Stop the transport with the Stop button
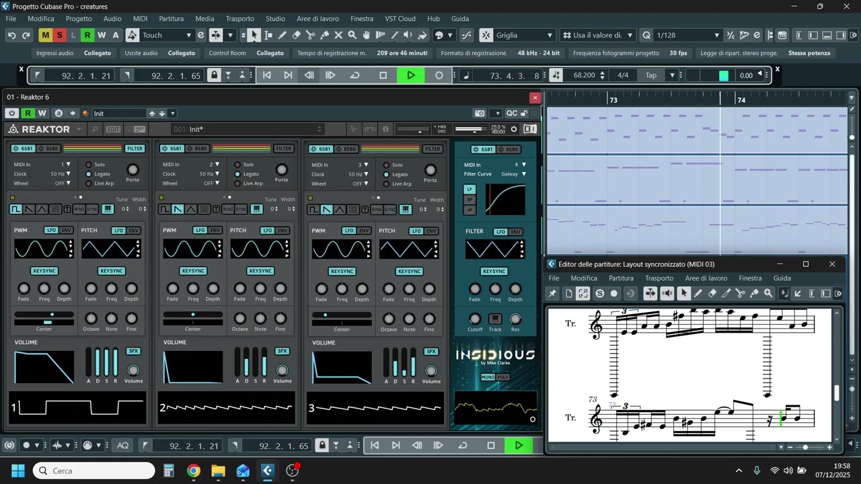 383,75
